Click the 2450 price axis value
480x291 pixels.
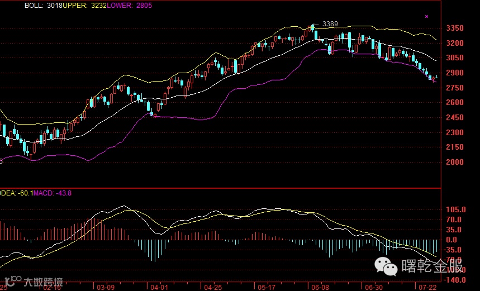tap(455, 117)
